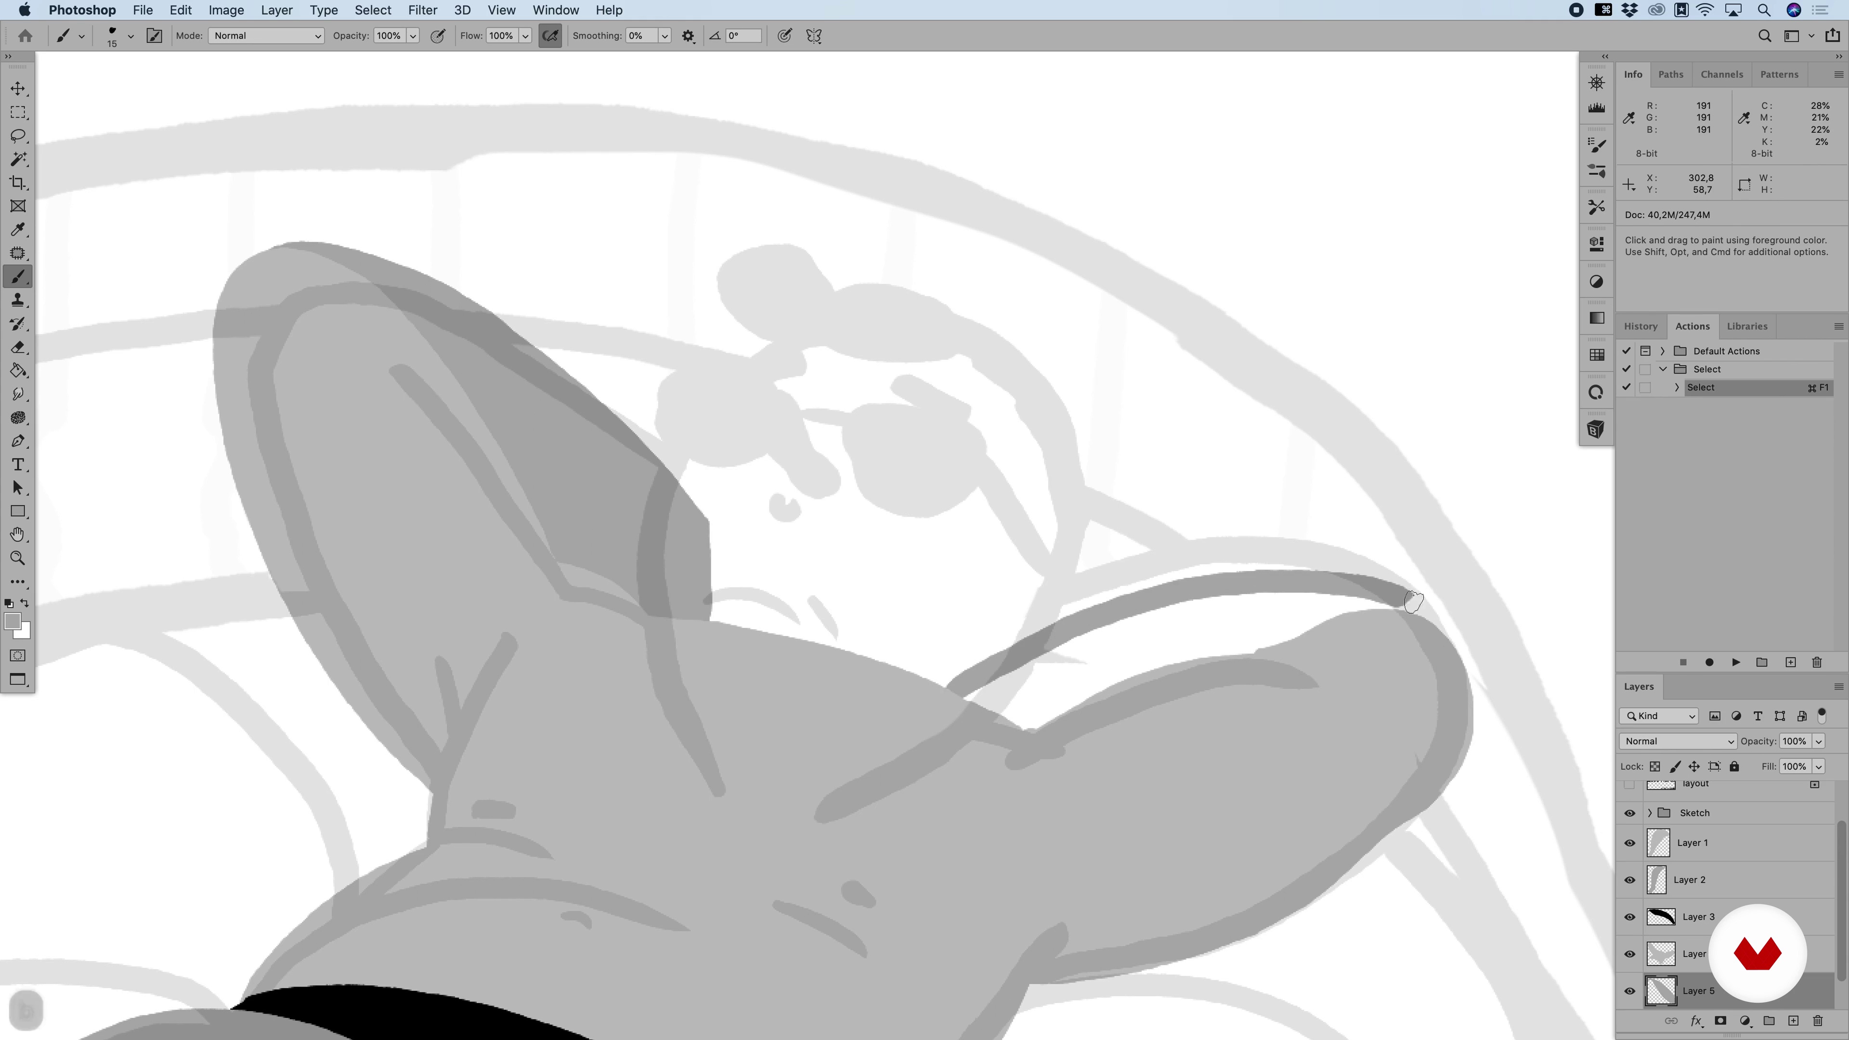
Task: Select the Horizontal Type tool
Action: tap(18, 464)
